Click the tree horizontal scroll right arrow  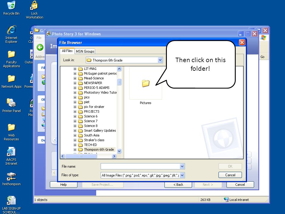pos(114,156)
